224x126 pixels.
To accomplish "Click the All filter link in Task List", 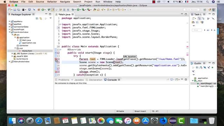I will (x=208, y=30).
